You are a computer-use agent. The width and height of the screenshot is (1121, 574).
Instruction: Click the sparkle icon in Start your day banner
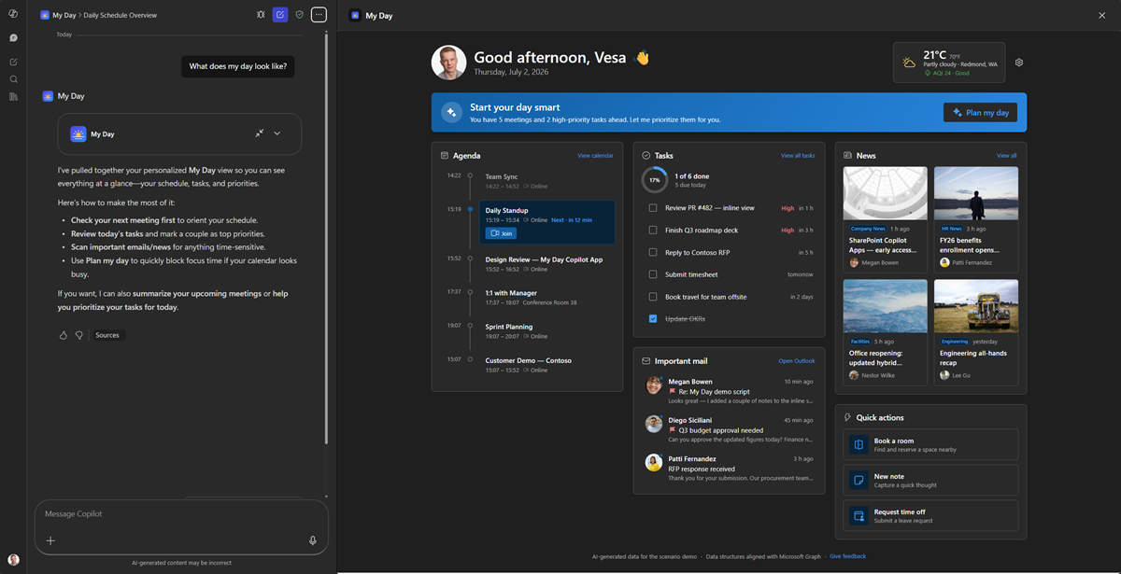451,112
